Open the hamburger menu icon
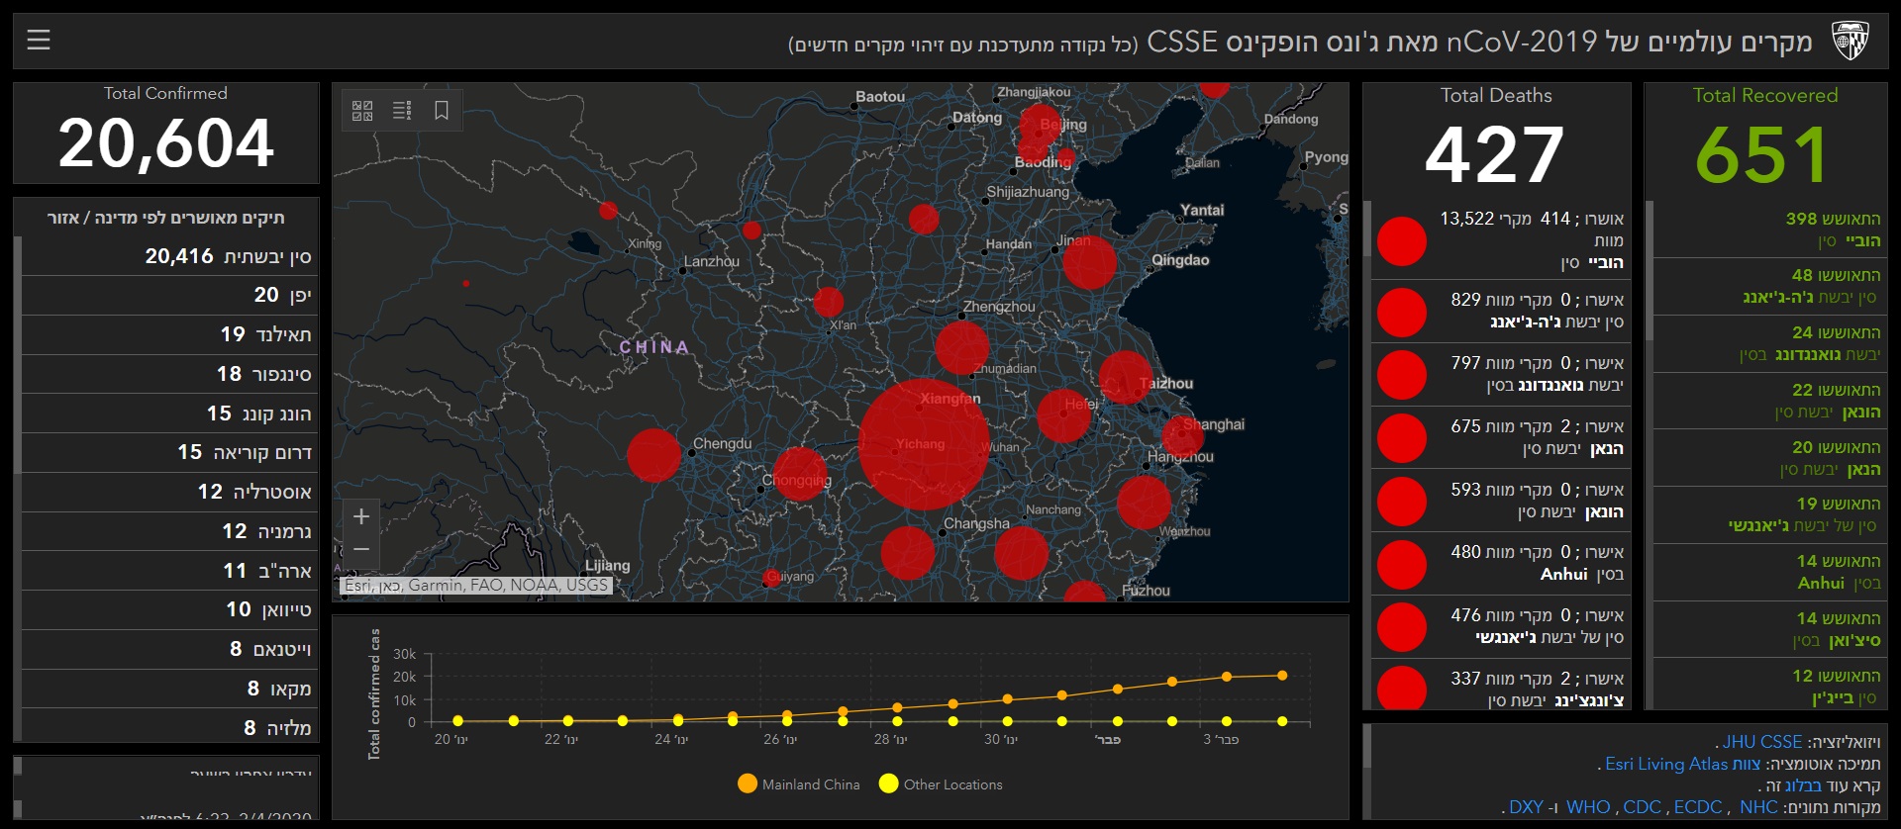 pyautogui.click(x=39, y=41)
